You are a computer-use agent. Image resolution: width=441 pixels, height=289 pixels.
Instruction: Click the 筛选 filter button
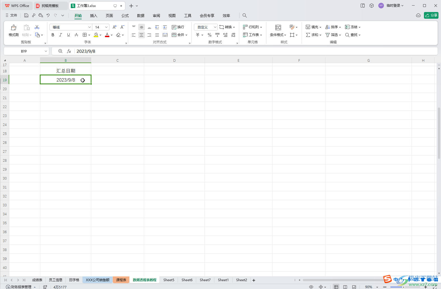tap(333, 35)
